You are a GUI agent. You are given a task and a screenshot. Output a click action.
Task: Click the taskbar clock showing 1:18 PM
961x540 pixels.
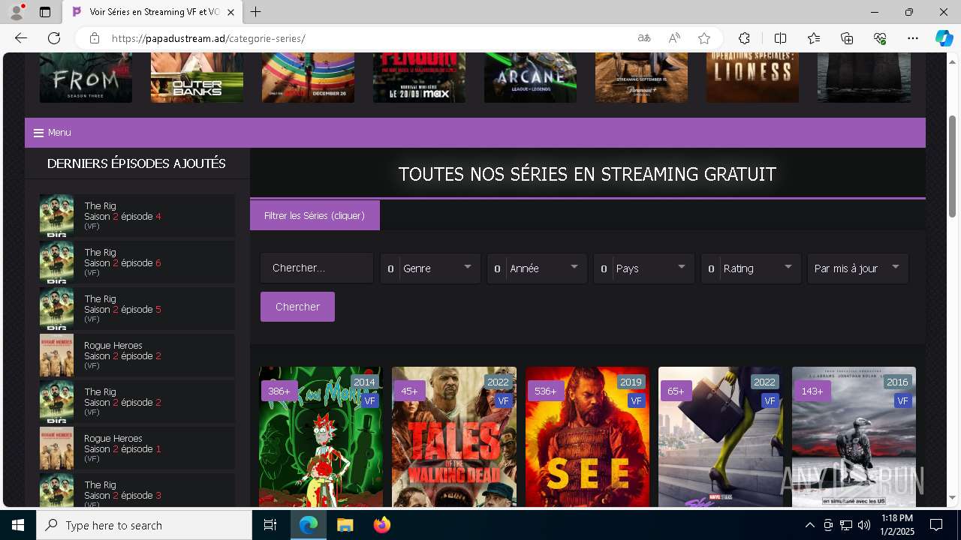click(897, 525)
